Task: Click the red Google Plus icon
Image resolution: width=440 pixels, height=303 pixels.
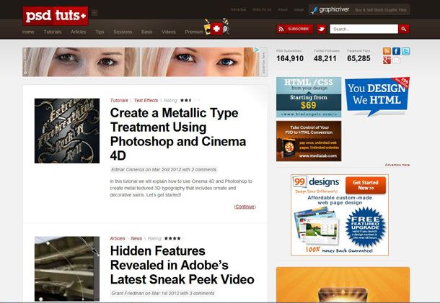Action: tap(387, 60)
